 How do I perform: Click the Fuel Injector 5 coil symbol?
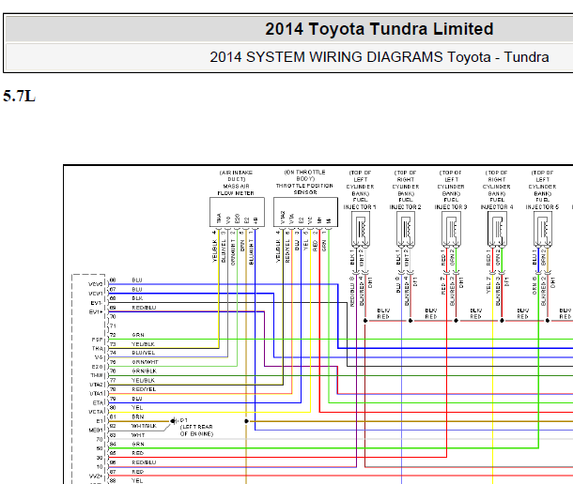[x=543, y=229]
